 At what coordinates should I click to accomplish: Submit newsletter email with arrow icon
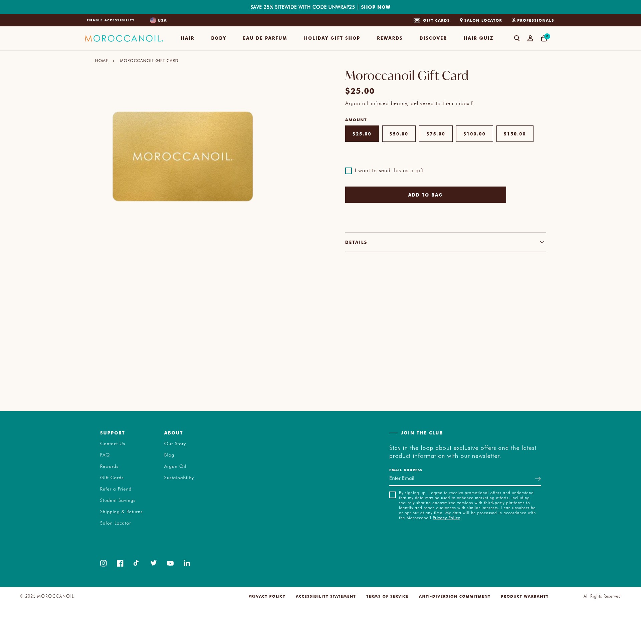click(x=538, y=479)
